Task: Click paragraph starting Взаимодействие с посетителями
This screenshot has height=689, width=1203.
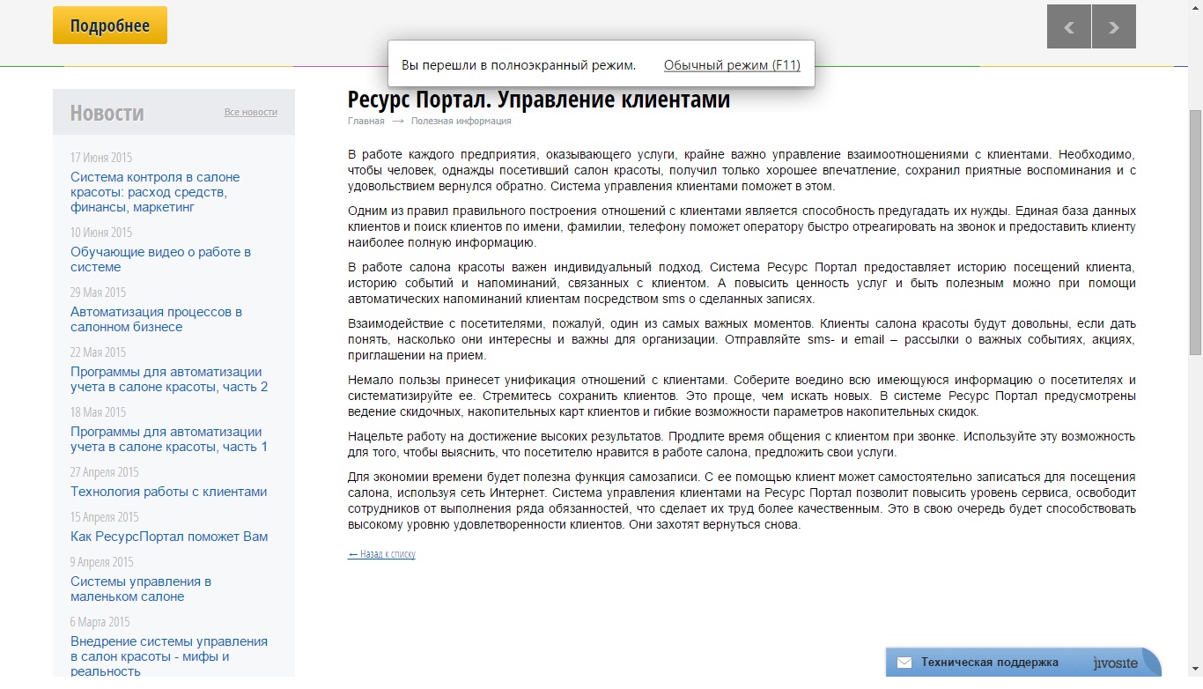Action: point(742,339)
